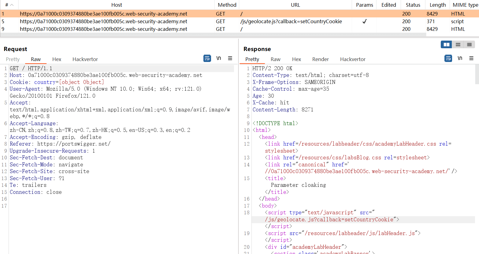Switch to combined tabbed view layout
The image size is (479, 254).
tap(469, 45)
